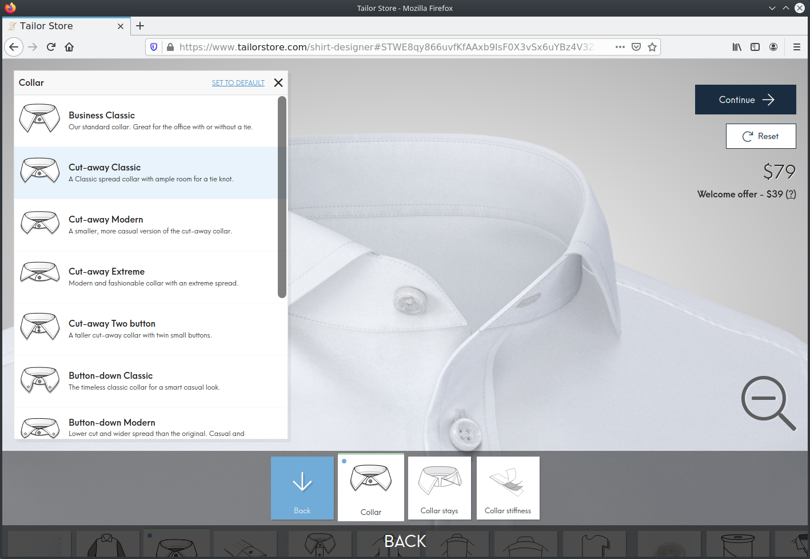
Task: Pick the Cut-away Two button collar
Action: pyautogui.click(x=146, y=329)
